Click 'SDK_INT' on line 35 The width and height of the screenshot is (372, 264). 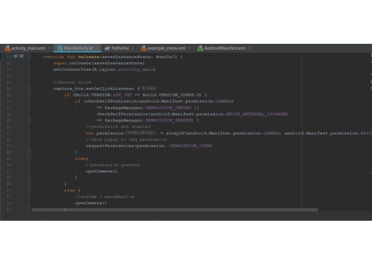(123, 95)
